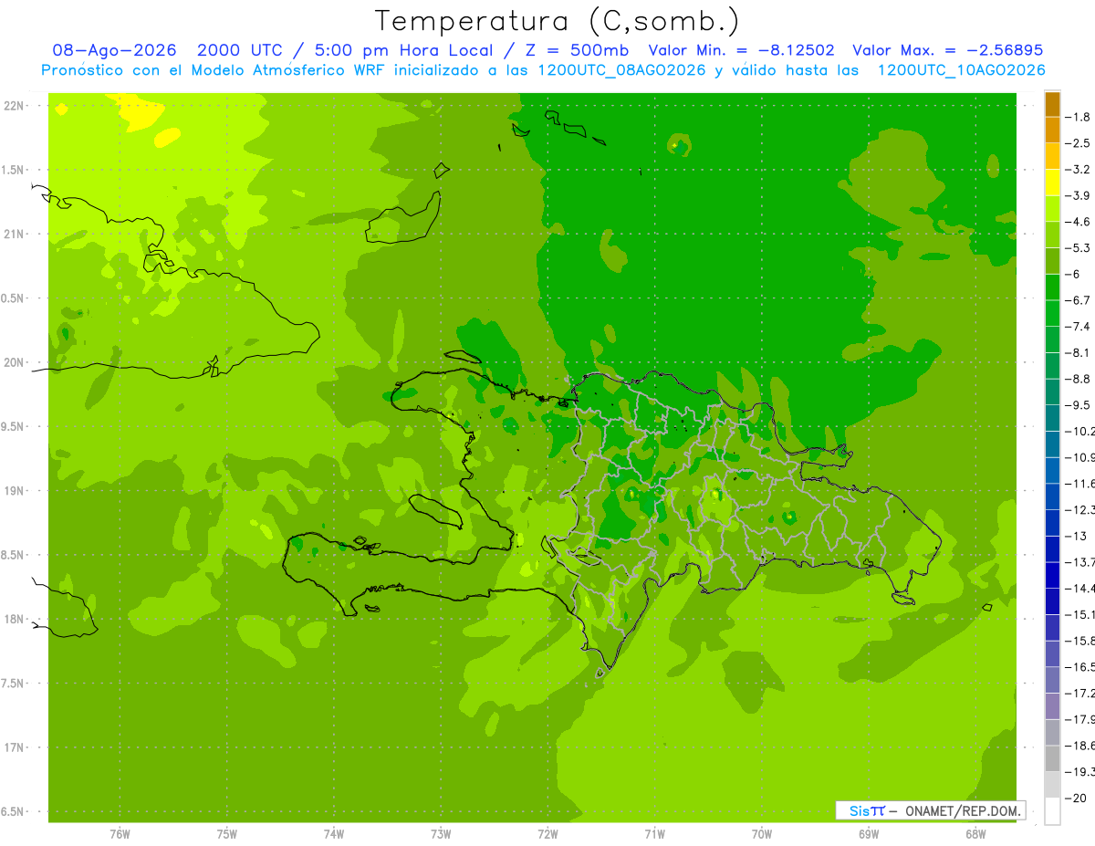The width and height of the screenshot is (1095, 846).
Task: Pick the dark orange swatch above -1.8
Action: (x=1052, y=104)
